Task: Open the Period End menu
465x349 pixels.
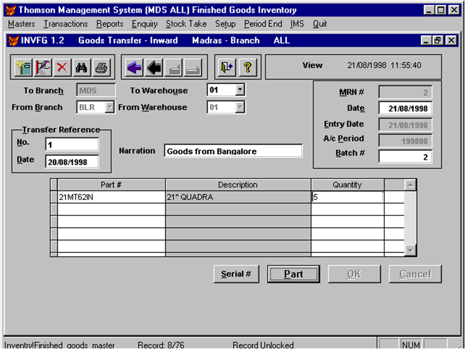Action: click(x=263, y=24)
